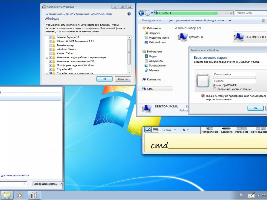Click the EN language indicator on taskbar
This screenshot has width=267, height=200.
point(242,195)
